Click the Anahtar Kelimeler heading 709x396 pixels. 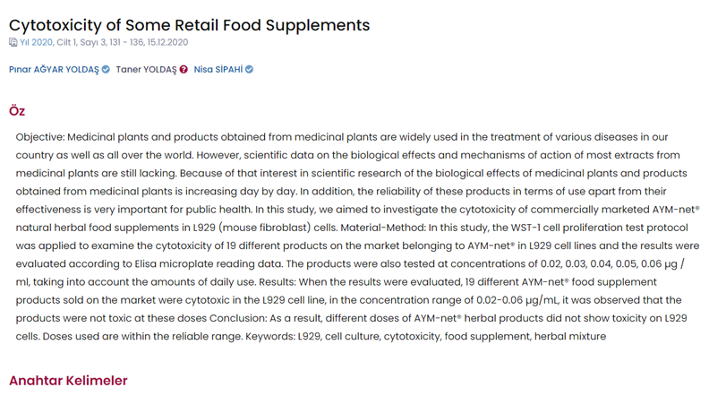[68, 382]
